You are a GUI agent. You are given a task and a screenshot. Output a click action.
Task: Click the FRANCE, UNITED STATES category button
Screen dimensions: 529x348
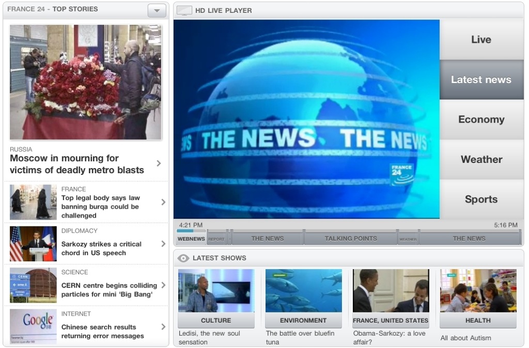[391, 320]
